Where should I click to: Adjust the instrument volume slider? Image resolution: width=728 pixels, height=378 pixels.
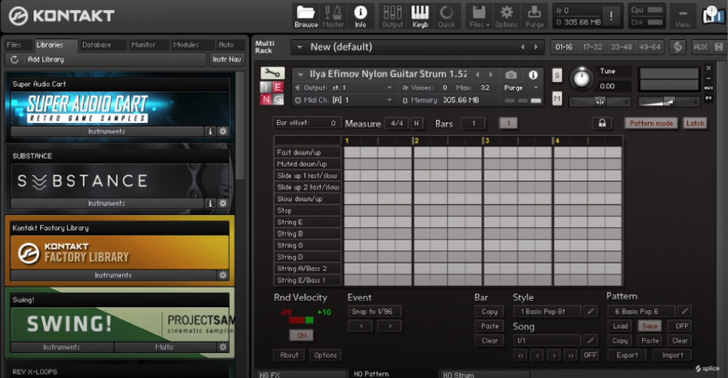(x=668, y=101)
